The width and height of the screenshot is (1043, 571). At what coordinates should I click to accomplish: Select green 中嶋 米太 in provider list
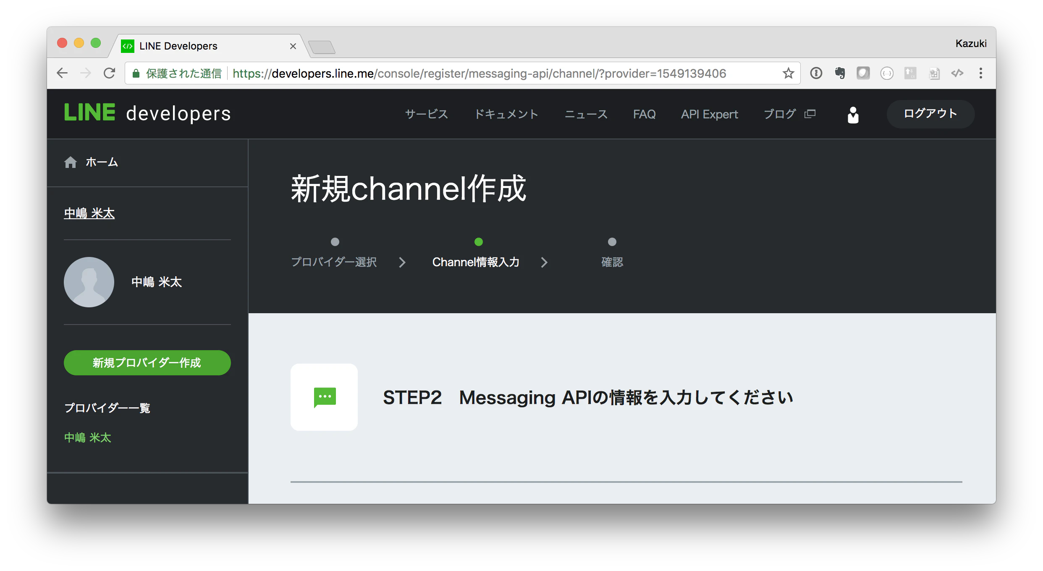click(x=88, y=437)
